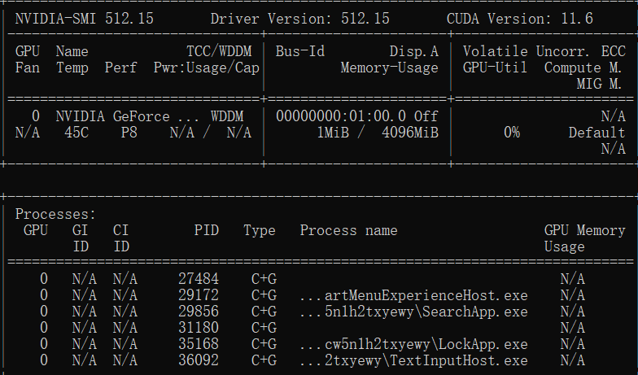Viewport: 638px width, 375px height.
Task: Click GPU memory N/A for TextInputHost.exe
Action: click(573, 360)
